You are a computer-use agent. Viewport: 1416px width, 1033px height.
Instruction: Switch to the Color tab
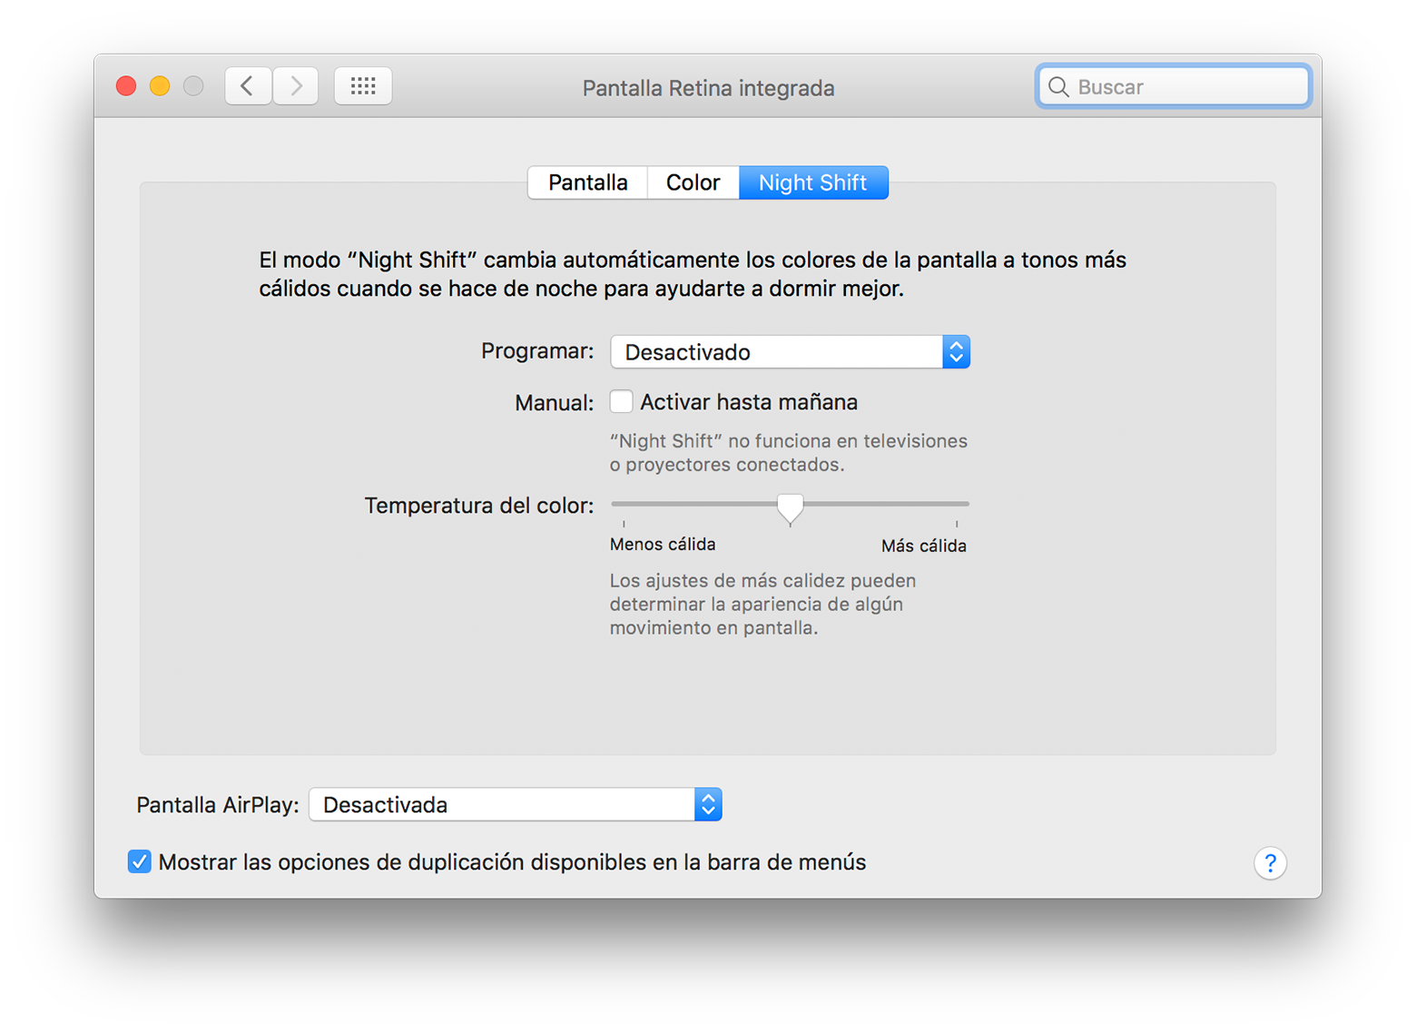[x=693, y=182]
